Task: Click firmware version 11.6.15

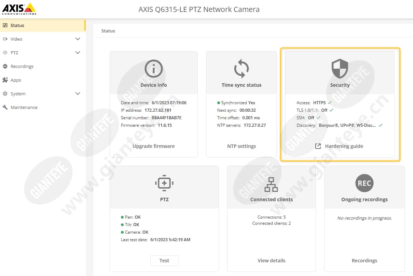Action: (x=165, y=125)
